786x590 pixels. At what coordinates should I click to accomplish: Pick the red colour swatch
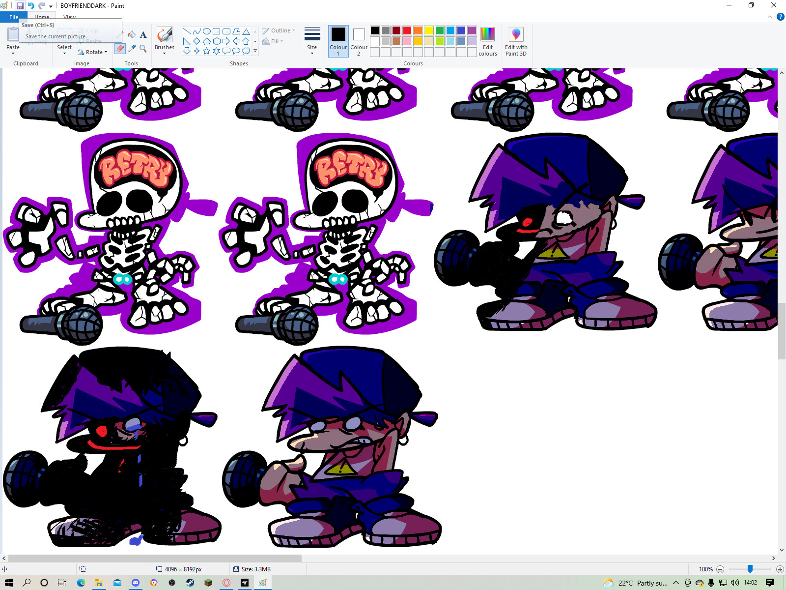coord(407,30)
